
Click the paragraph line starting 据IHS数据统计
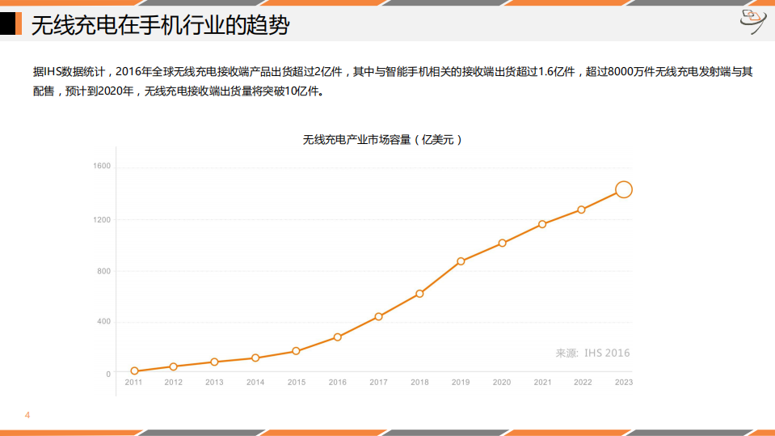pos(393,72)
